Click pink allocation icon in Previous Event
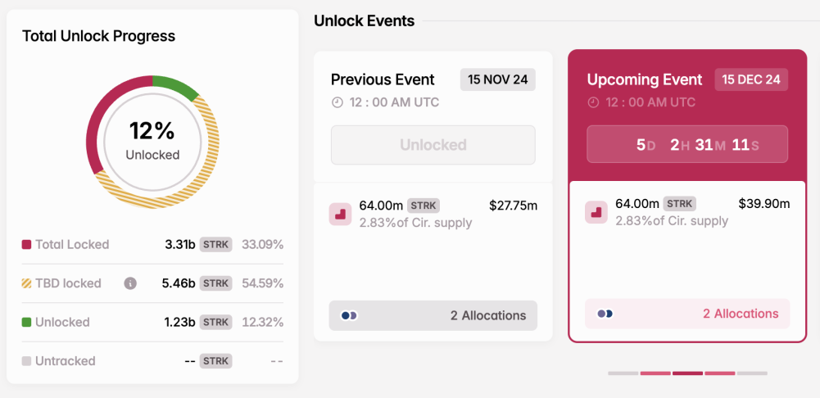 click(x=340, y=215)
